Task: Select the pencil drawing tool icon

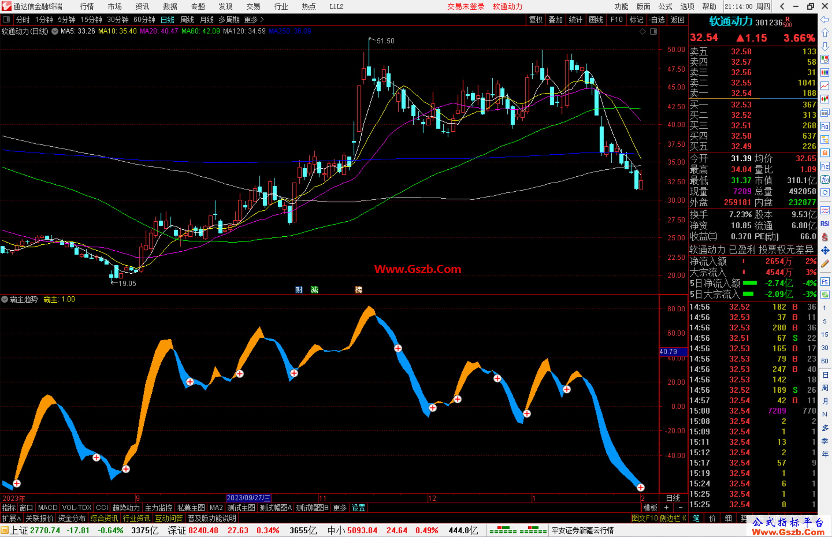Action: (825, 264)
